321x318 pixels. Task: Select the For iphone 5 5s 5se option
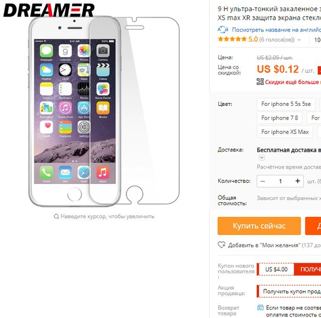(286, 104)
